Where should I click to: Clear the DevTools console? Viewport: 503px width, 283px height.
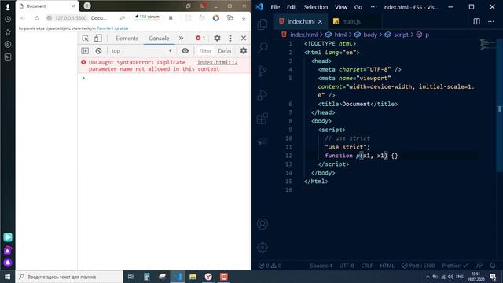coord(98,50)
